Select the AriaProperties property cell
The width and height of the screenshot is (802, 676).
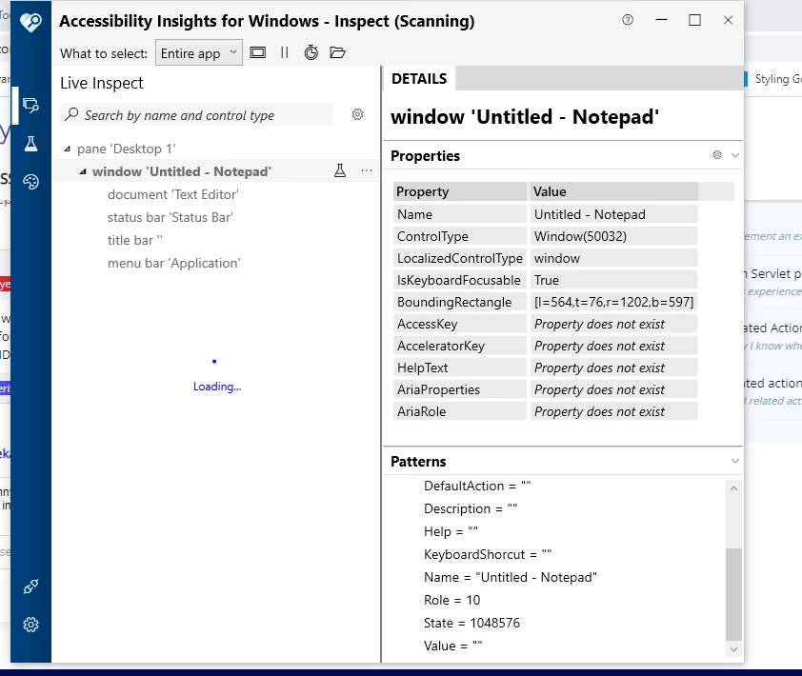[460, 389]
